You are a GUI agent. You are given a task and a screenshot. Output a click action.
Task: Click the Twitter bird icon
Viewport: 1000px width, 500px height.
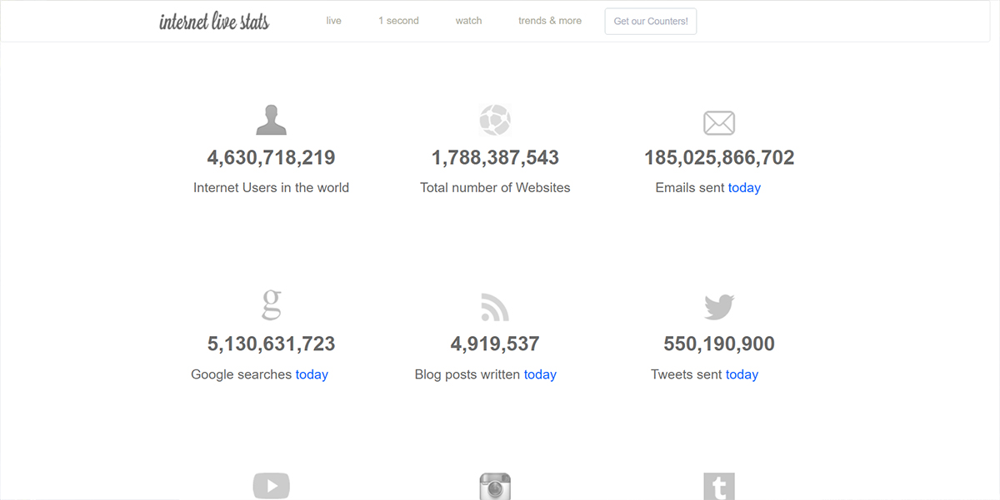[719, 307]
